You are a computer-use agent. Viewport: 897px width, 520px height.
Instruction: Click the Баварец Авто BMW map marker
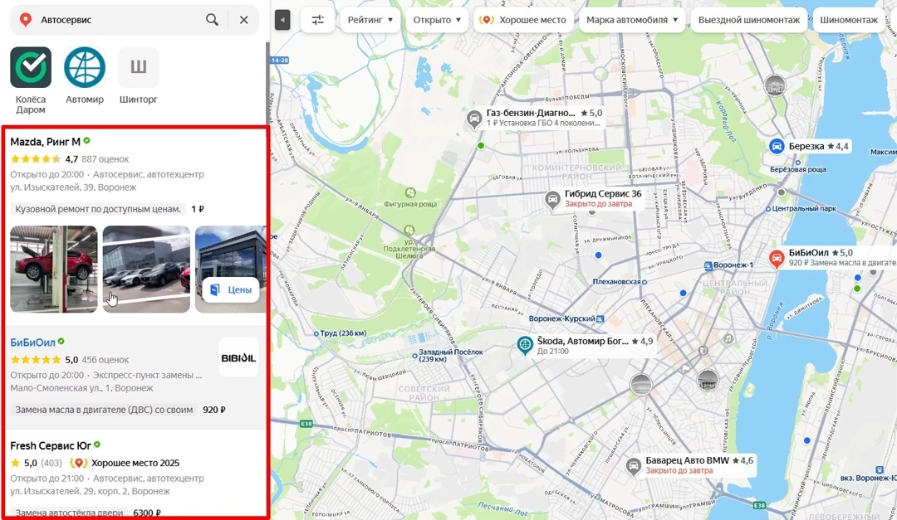(633, 466)
